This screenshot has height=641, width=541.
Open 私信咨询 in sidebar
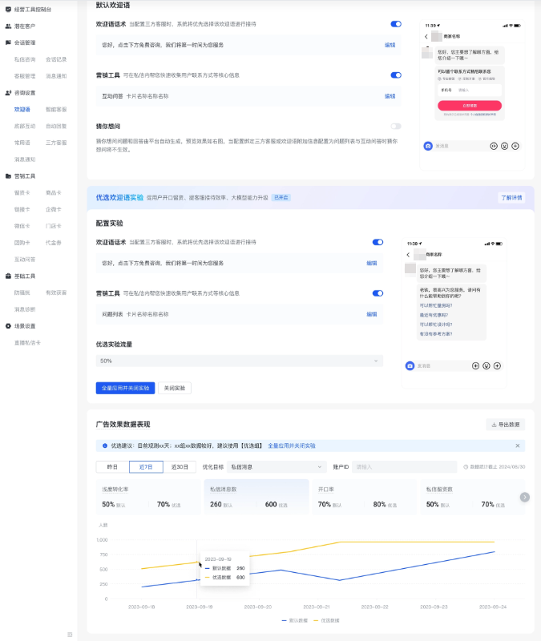(25, 59)
